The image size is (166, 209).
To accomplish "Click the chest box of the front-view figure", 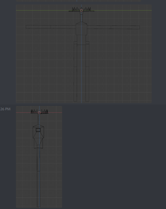I will pyautogui.click(x=81, y=30).
